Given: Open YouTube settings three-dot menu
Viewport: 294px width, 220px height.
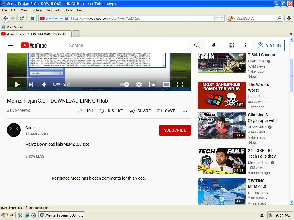Looking at the screenshot, I should (245, 45).
